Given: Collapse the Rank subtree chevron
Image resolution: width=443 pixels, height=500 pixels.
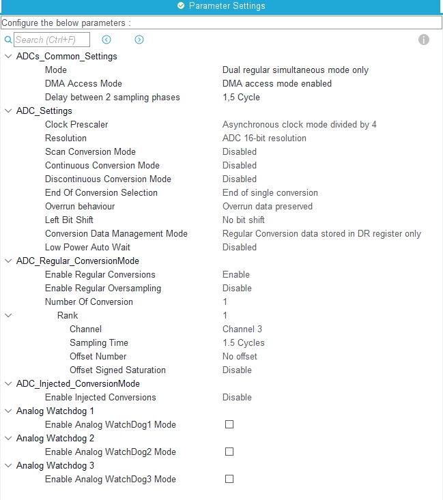Looking at the screenshot, I should 8,315.
